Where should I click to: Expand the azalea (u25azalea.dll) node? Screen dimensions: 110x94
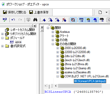[58, 72]
